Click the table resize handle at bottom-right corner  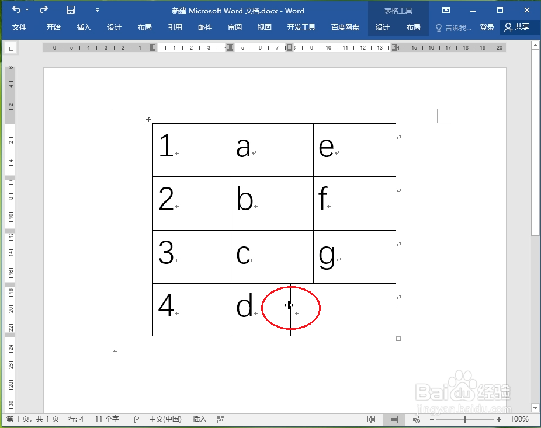tap(398, 339)
